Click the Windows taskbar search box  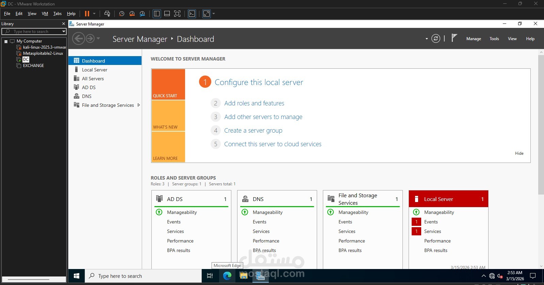pos(143,276)
